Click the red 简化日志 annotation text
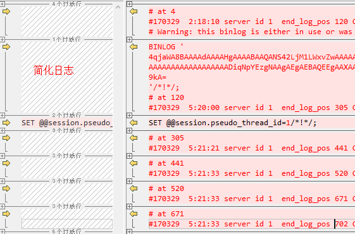The height and width of the screenshot is (234, 355). 54,70
